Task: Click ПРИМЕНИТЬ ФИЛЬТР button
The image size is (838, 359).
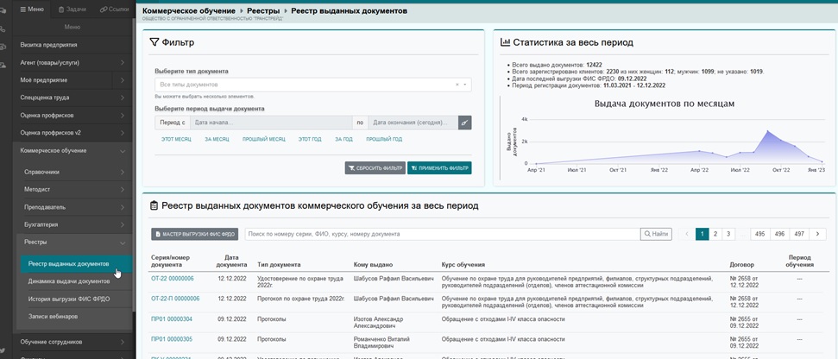Action: (439, 168)
